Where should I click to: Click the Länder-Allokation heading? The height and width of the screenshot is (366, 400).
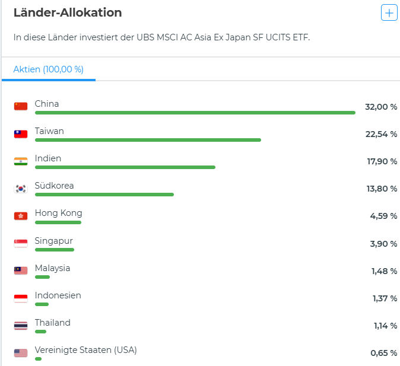pos(68,12)
